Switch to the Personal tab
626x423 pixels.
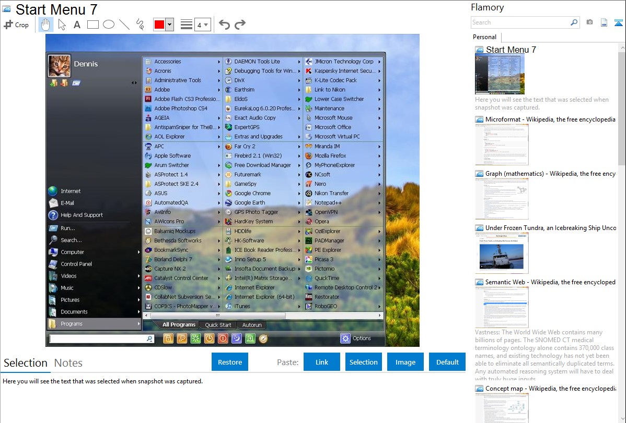click(485, 37)
